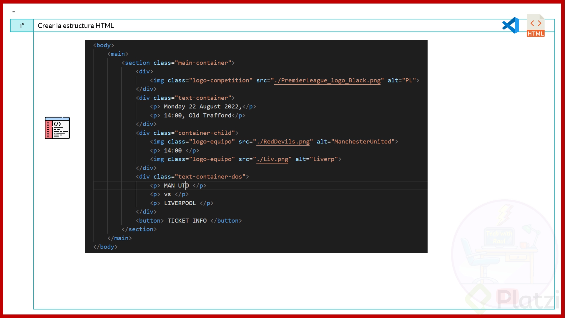Screen dimensions: 565x318
Task: Click the title Crear la estructura HTML
Action: tap(76, 26)
